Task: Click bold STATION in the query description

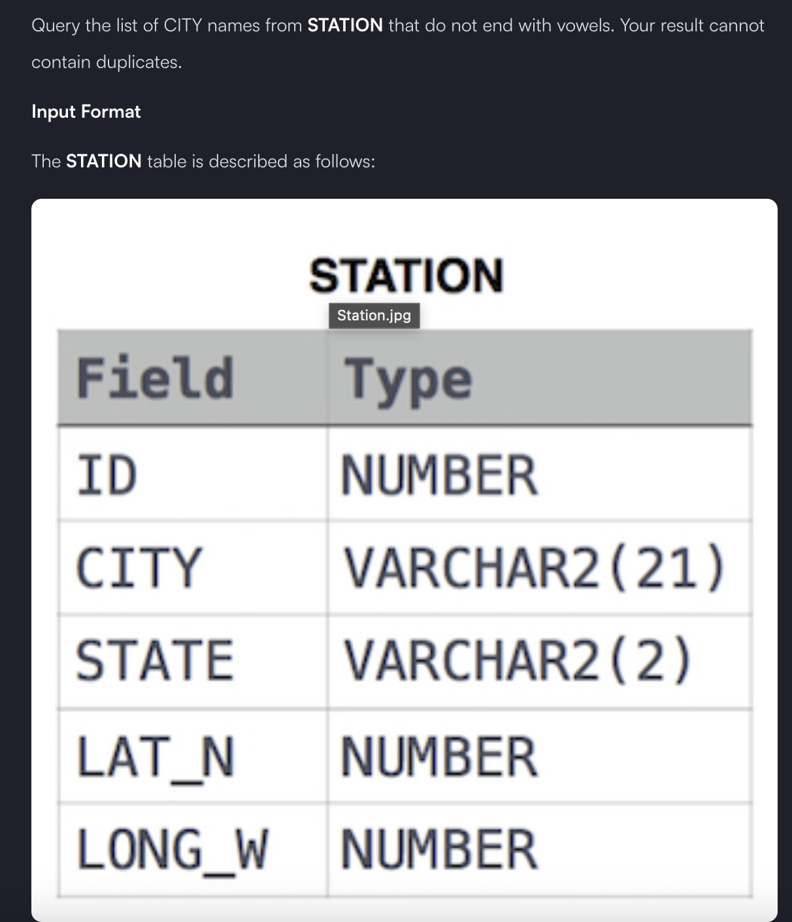Action: point(345,26)
